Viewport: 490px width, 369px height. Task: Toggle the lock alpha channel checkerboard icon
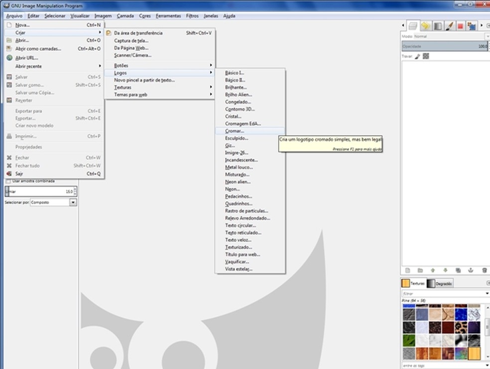[426, 56]
